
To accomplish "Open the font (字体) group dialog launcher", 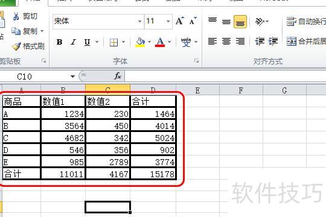I will click(x=196, y=61).
